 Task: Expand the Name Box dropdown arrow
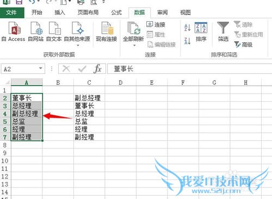[x=41, y=69]
